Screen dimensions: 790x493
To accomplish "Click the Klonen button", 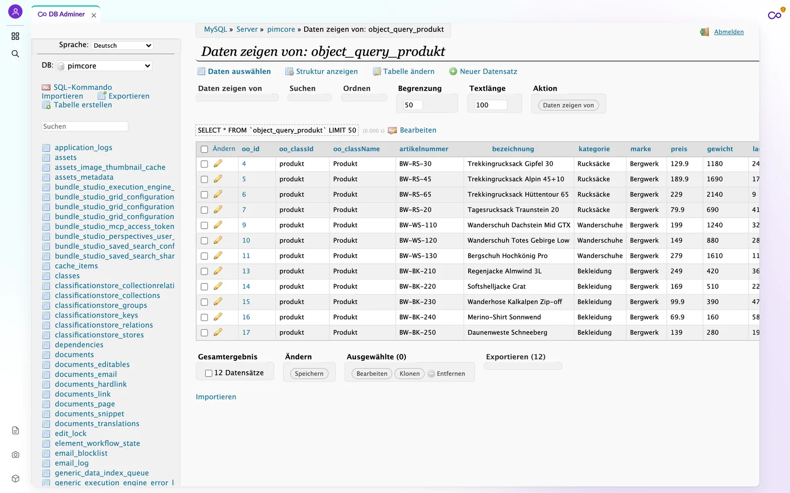I will 409,374.
